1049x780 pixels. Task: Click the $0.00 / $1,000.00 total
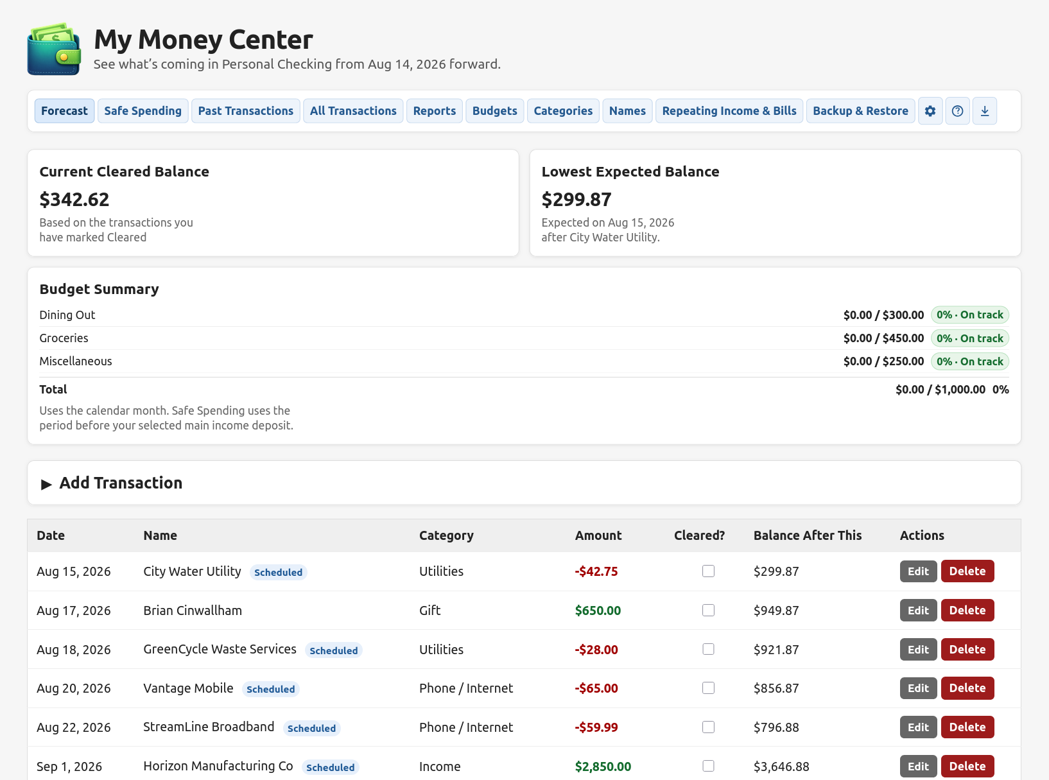pos(941,390)
